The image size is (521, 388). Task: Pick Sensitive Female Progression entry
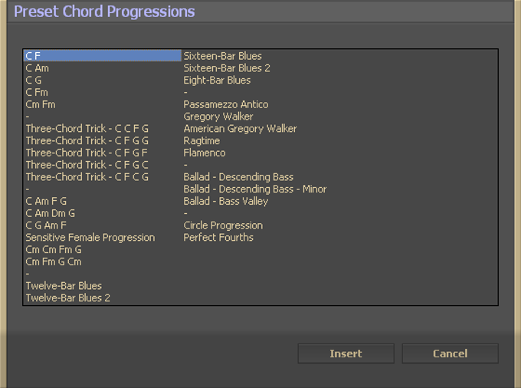click(x=90, y=238)
